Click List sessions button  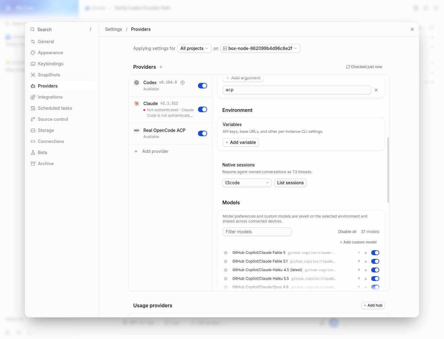point(290,183)
